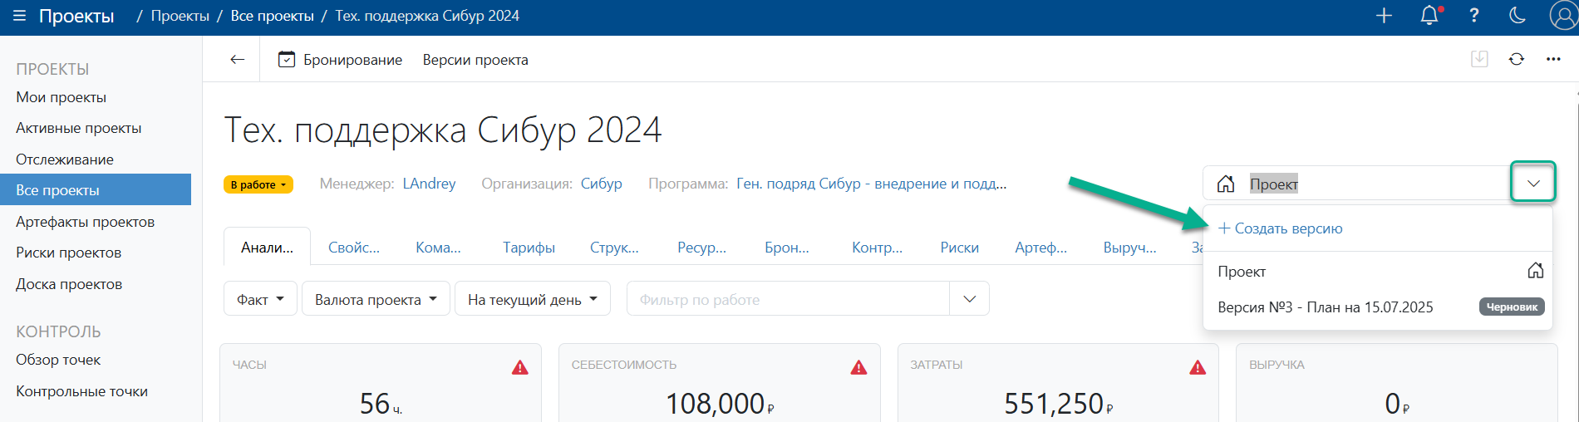1579x422 pixels.
Task: Click Бронирование toolbar button
Action: (x=341, y=60)
